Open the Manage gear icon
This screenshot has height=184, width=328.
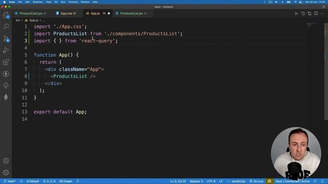(x=6, y=173)
